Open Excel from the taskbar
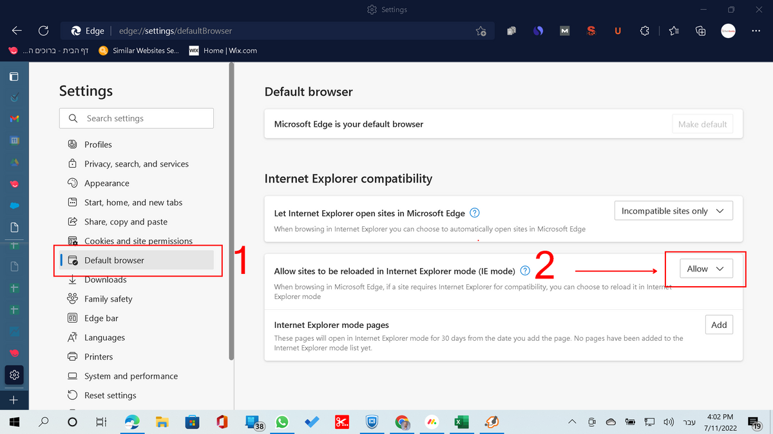This screenshot has height=434, width=773. (461, 422)
